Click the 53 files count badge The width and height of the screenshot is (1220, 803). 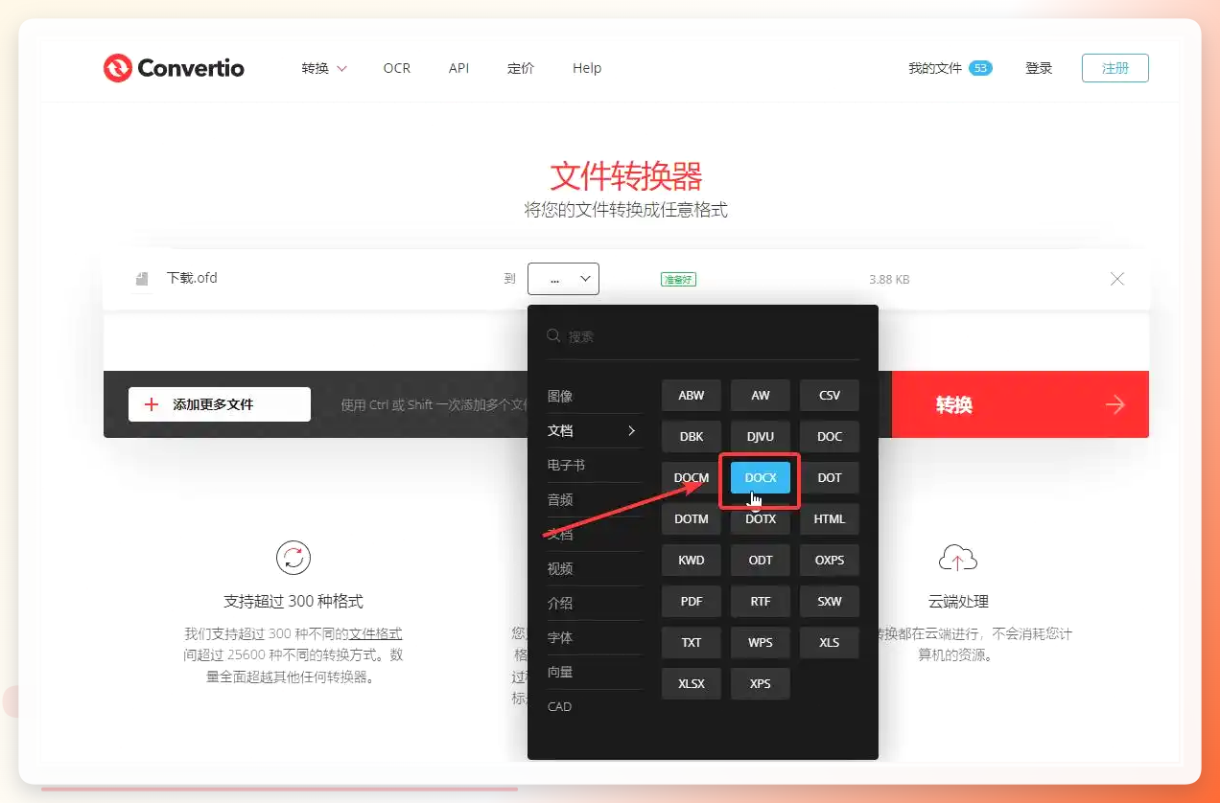980,68
